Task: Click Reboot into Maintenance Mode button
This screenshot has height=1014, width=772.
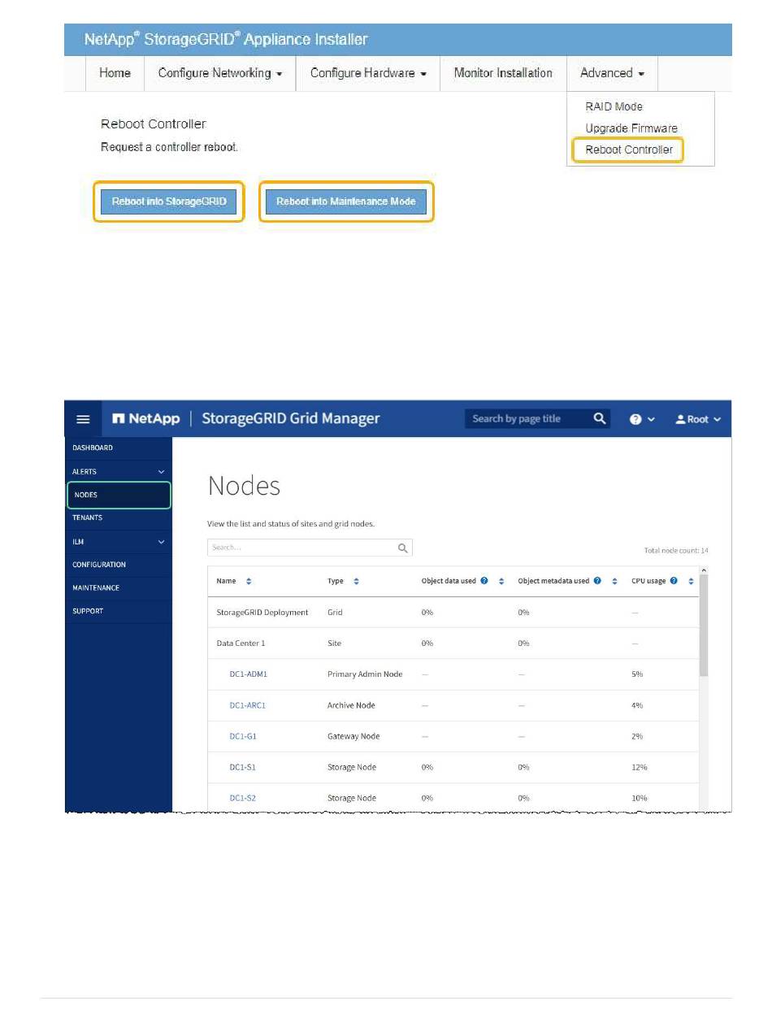Action: coord(346,201)
